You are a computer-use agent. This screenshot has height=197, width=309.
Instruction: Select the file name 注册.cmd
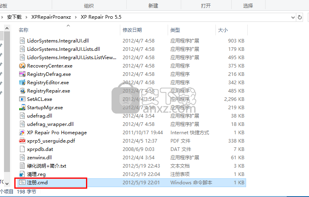(x=37, y=182)
